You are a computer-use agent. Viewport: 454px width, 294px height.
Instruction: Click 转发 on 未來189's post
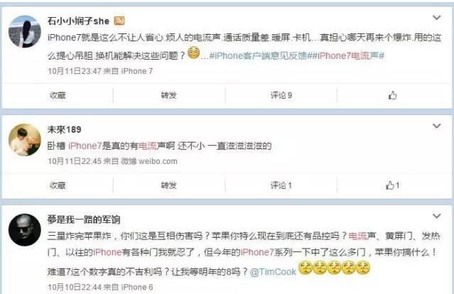[x=169, y=185]
